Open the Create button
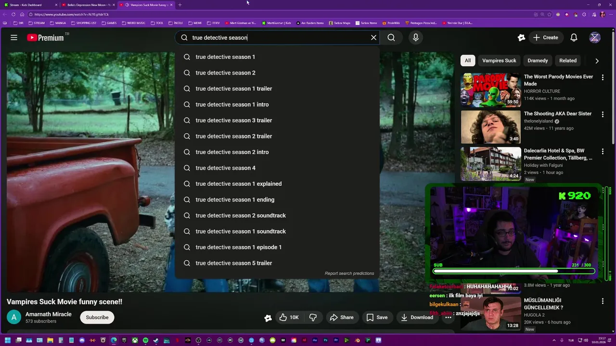 [x=545, y=37]
